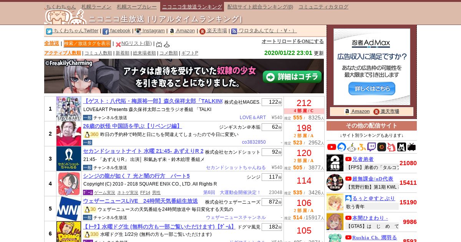Select the orange ふ icon in site row
This screenshot has height=242, width=461.
(x=362, y=147)
